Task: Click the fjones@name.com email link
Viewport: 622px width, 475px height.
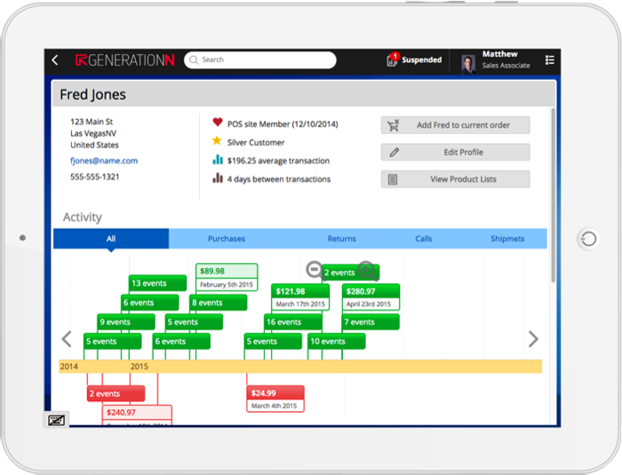Action: 104,161
